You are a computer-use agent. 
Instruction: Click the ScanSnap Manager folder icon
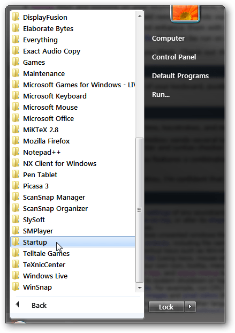point(16,197)
